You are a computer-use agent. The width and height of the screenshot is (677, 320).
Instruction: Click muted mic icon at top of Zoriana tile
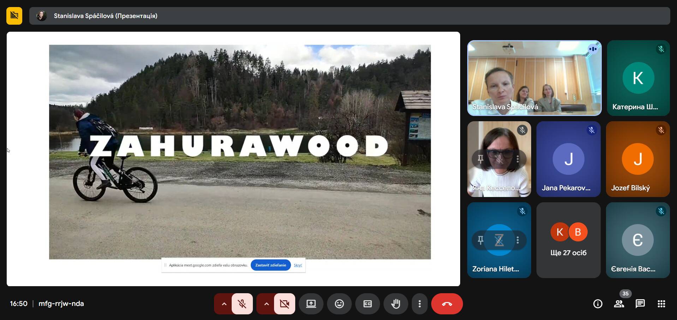522,211
